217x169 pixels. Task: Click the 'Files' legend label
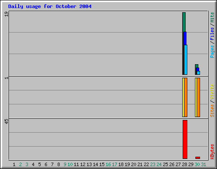pos(212,33)
